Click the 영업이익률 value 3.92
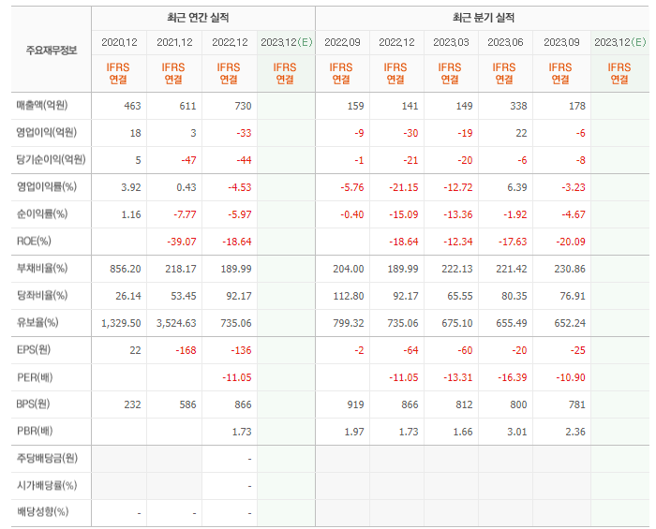The image size is (656, 529). [131, 187]
